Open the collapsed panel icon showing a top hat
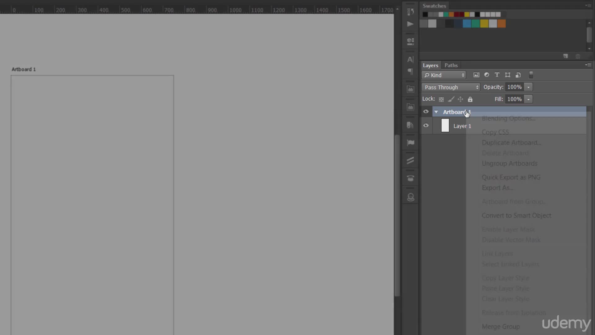This screenshot has height=335, width=595. 410,178
